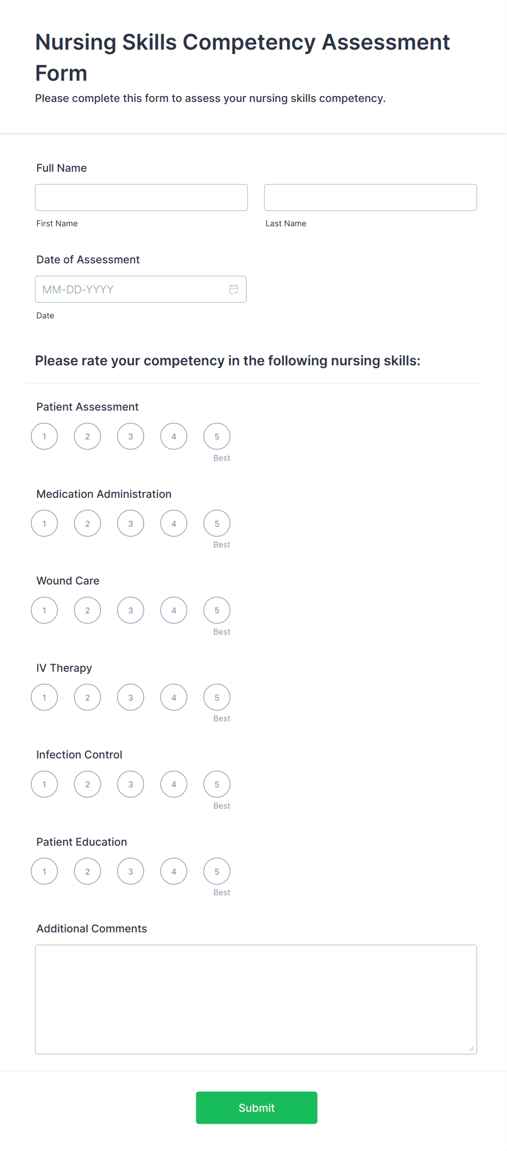Viewport: 507px width, 1151px height.
Task: Pick rating 5 for Medication Administration
Action: 216,522
